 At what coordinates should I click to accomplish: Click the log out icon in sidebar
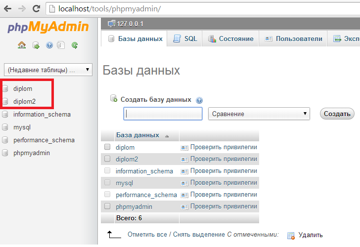coord(36,45)
